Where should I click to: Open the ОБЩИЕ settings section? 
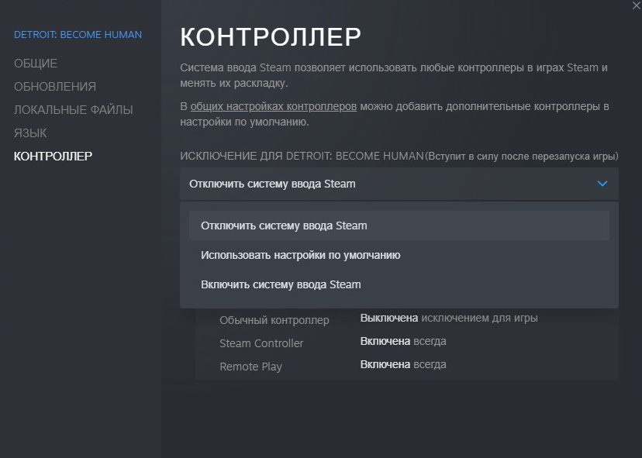tap(36, 63)
